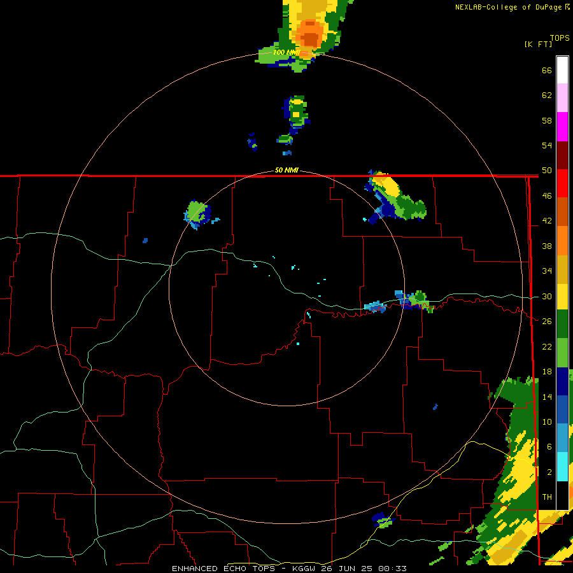Select the 26 value on the legend

coord(547,322)
